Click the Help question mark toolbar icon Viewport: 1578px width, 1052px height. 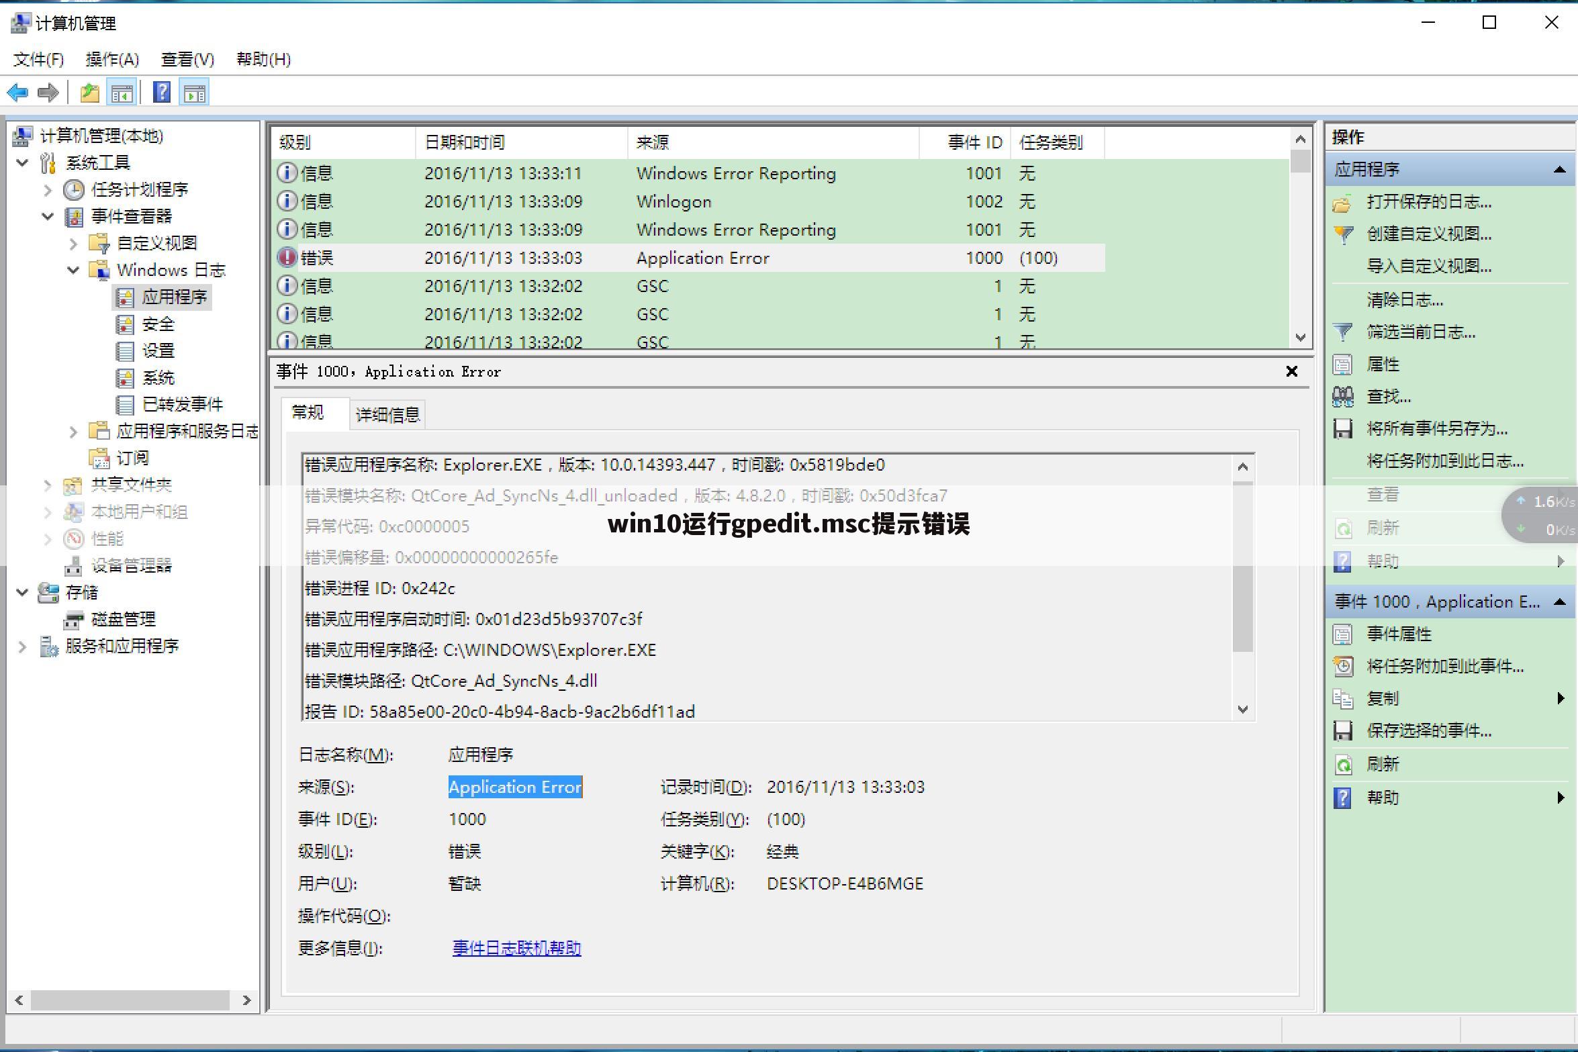pos(161,92)
